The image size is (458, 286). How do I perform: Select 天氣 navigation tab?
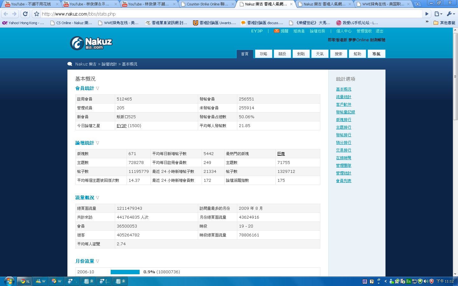(x=320, y=54)
